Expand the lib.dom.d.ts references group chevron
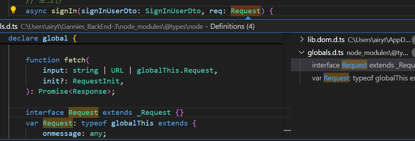 (x=301, y=39)
